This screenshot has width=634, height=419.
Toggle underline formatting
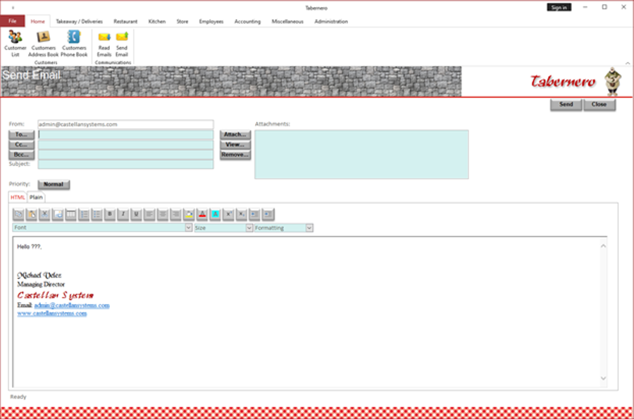click(136, 214)
